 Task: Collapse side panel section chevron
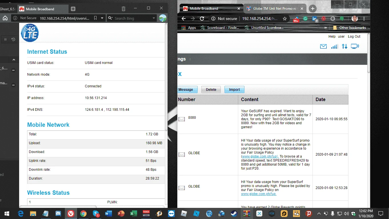tap(14, 60)
